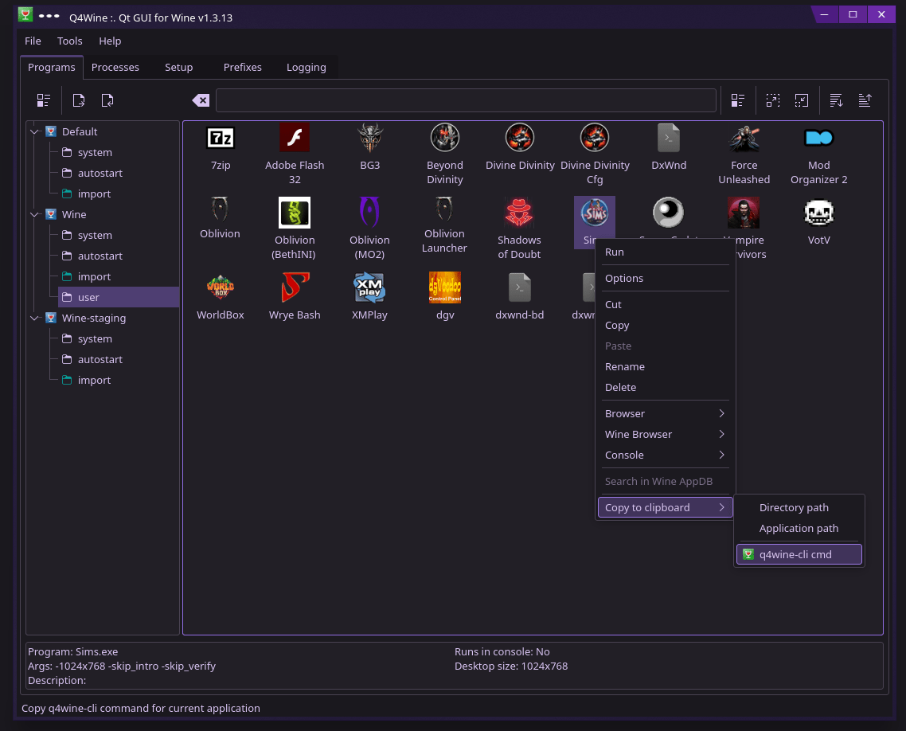
Task: Select the Oblivion (BethINI) icon
Action: [295, 213]
